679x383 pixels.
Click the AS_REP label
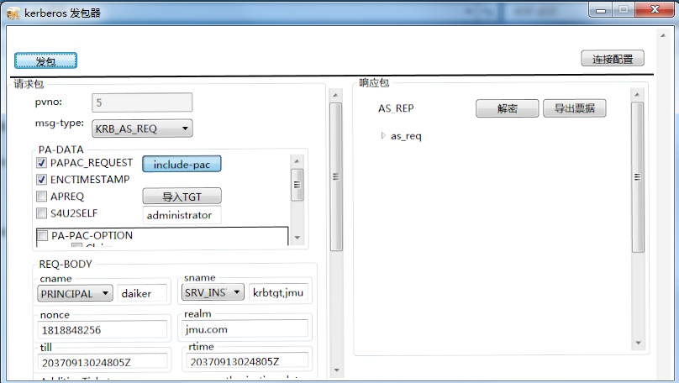[x=396, y=108]
